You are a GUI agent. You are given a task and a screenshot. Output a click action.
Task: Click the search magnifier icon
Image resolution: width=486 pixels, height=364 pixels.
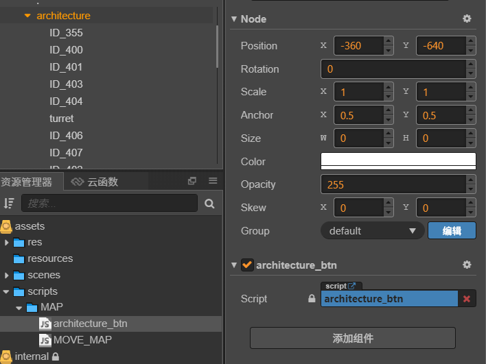click(209, 203)
